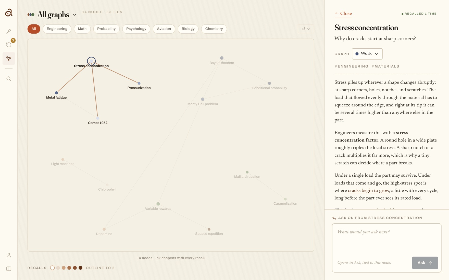Click the Variable rewards node
This screenshot has width=449, height=280.
tap(158, 204)
